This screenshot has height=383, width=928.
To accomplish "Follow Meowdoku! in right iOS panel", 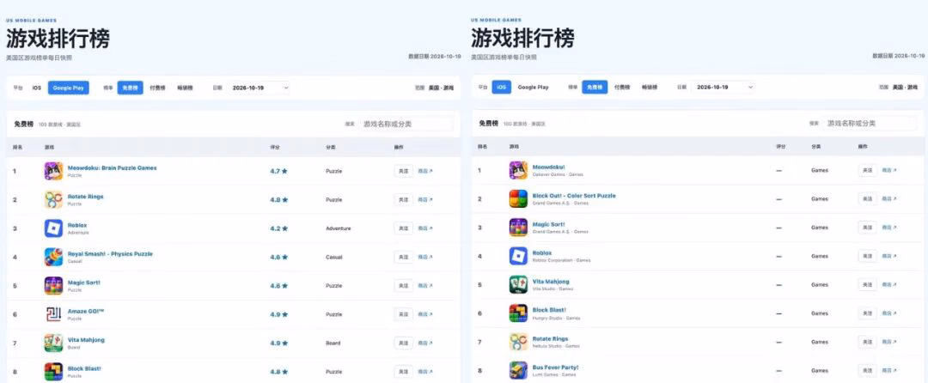I will pos(868,170).
